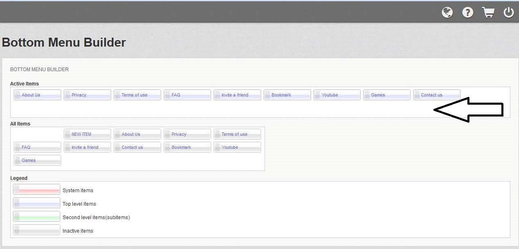519x249 pixels.
Task: Click the Active Items section label
Action: click(x=25, y=84)
